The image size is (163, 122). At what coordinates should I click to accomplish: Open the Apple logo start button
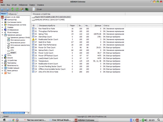click(x=4, y=120)
